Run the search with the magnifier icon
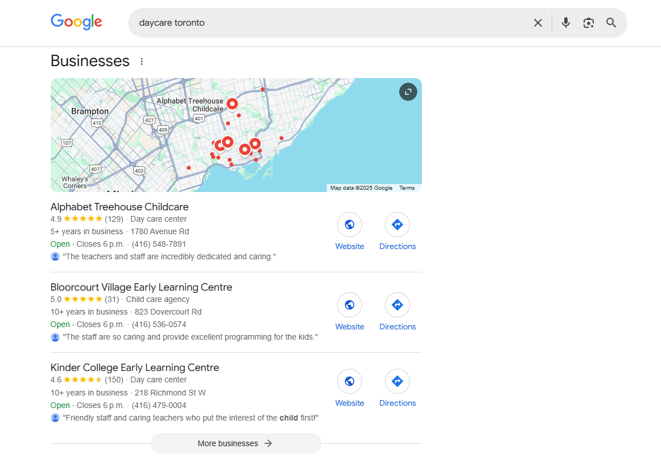 [x=611, y=23]
